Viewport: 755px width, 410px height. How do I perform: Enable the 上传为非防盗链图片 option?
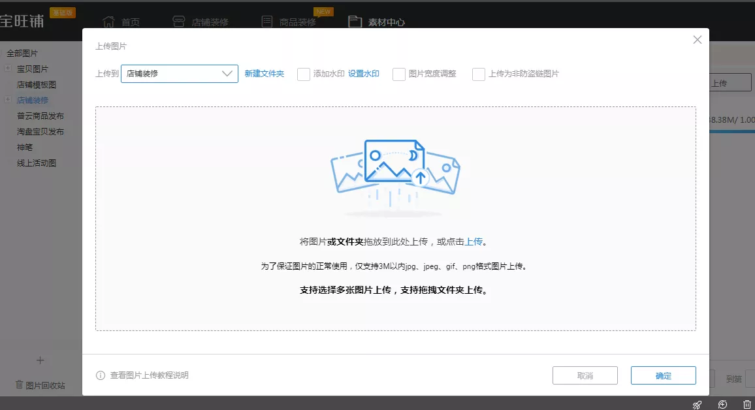coord(478,74)
